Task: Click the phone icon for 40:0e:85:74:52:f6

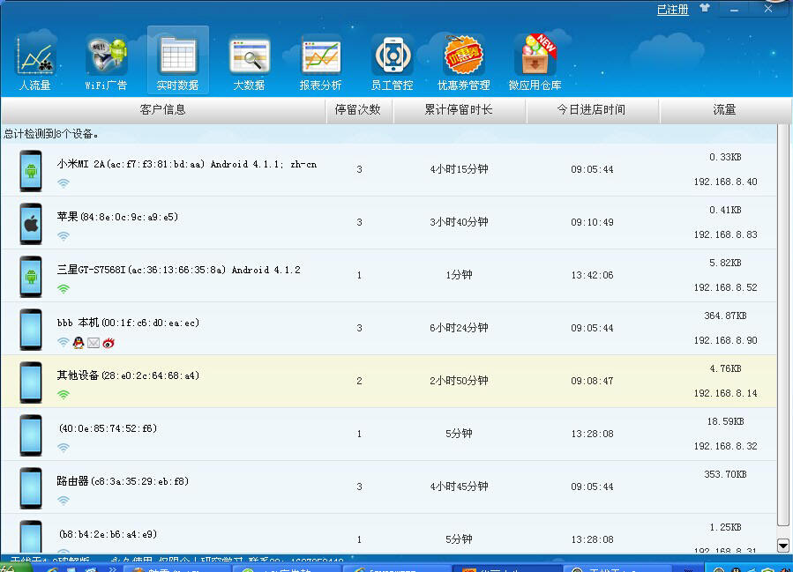Action: click(31, 435)
